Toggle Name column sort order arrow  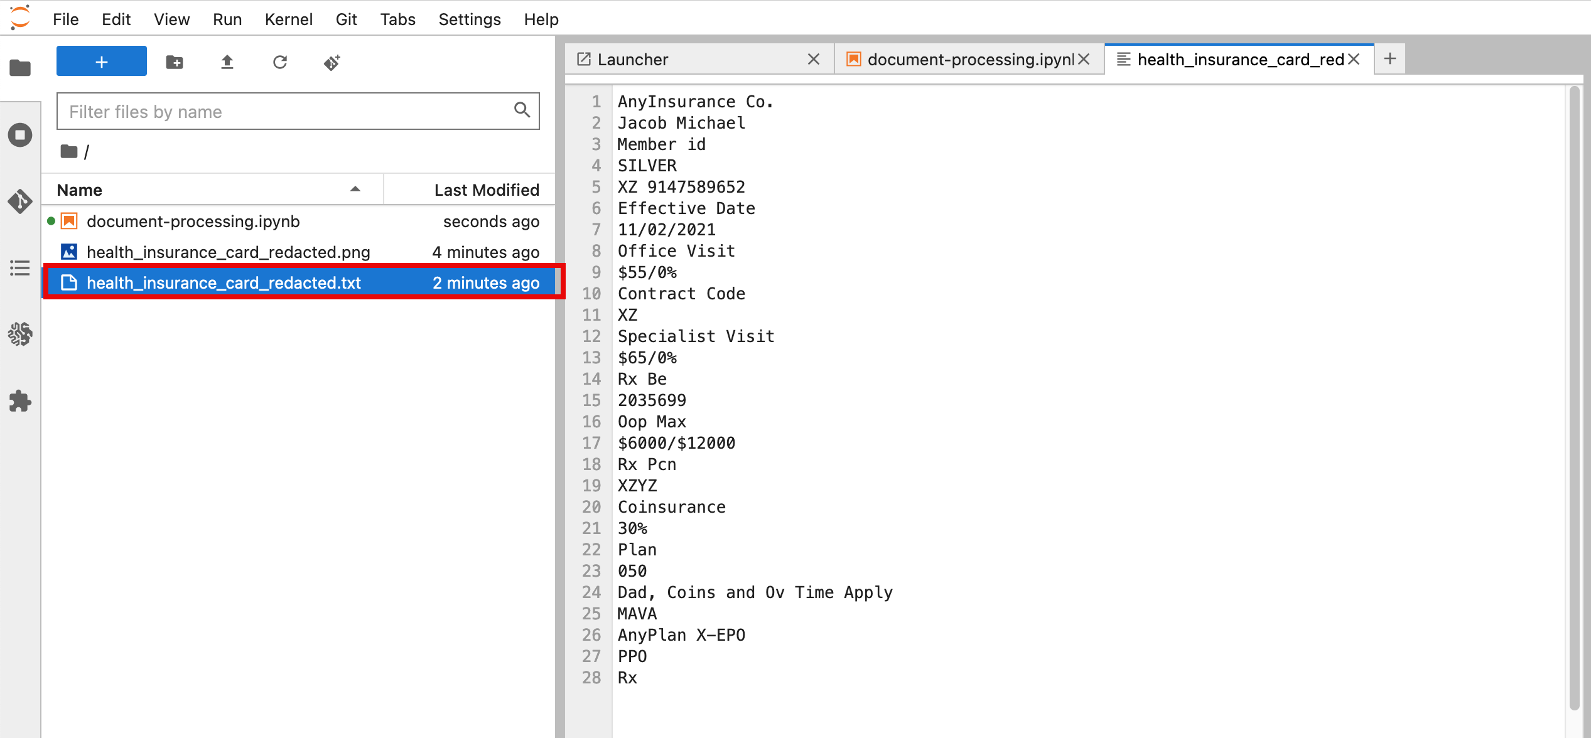355,190
